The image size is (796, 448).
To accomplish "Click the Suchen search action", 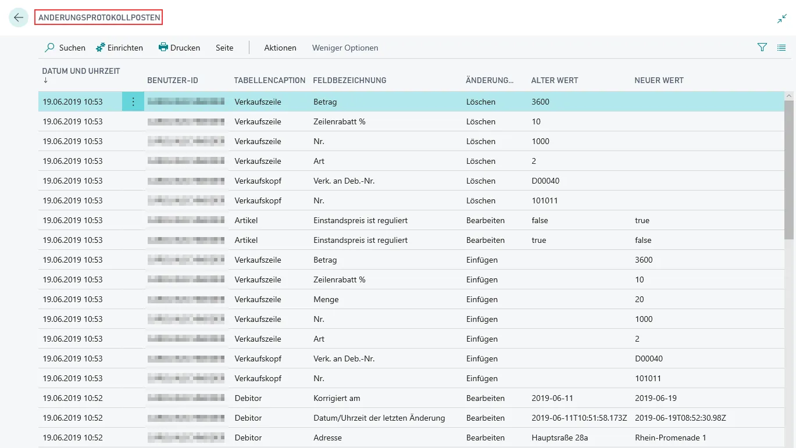I will [65, 48].
